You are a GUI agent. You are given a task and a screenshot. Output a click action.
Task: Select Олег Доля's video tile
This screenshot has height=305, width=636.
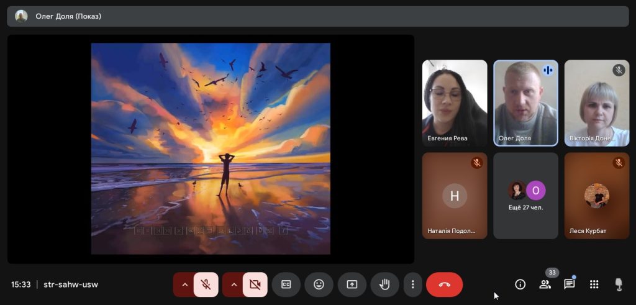pyautogui.click(x=525, y=103)
